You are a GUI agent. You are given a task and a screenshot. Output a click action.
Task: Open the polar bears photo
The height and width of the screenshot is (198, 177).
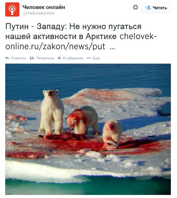(x=88, y=129)
